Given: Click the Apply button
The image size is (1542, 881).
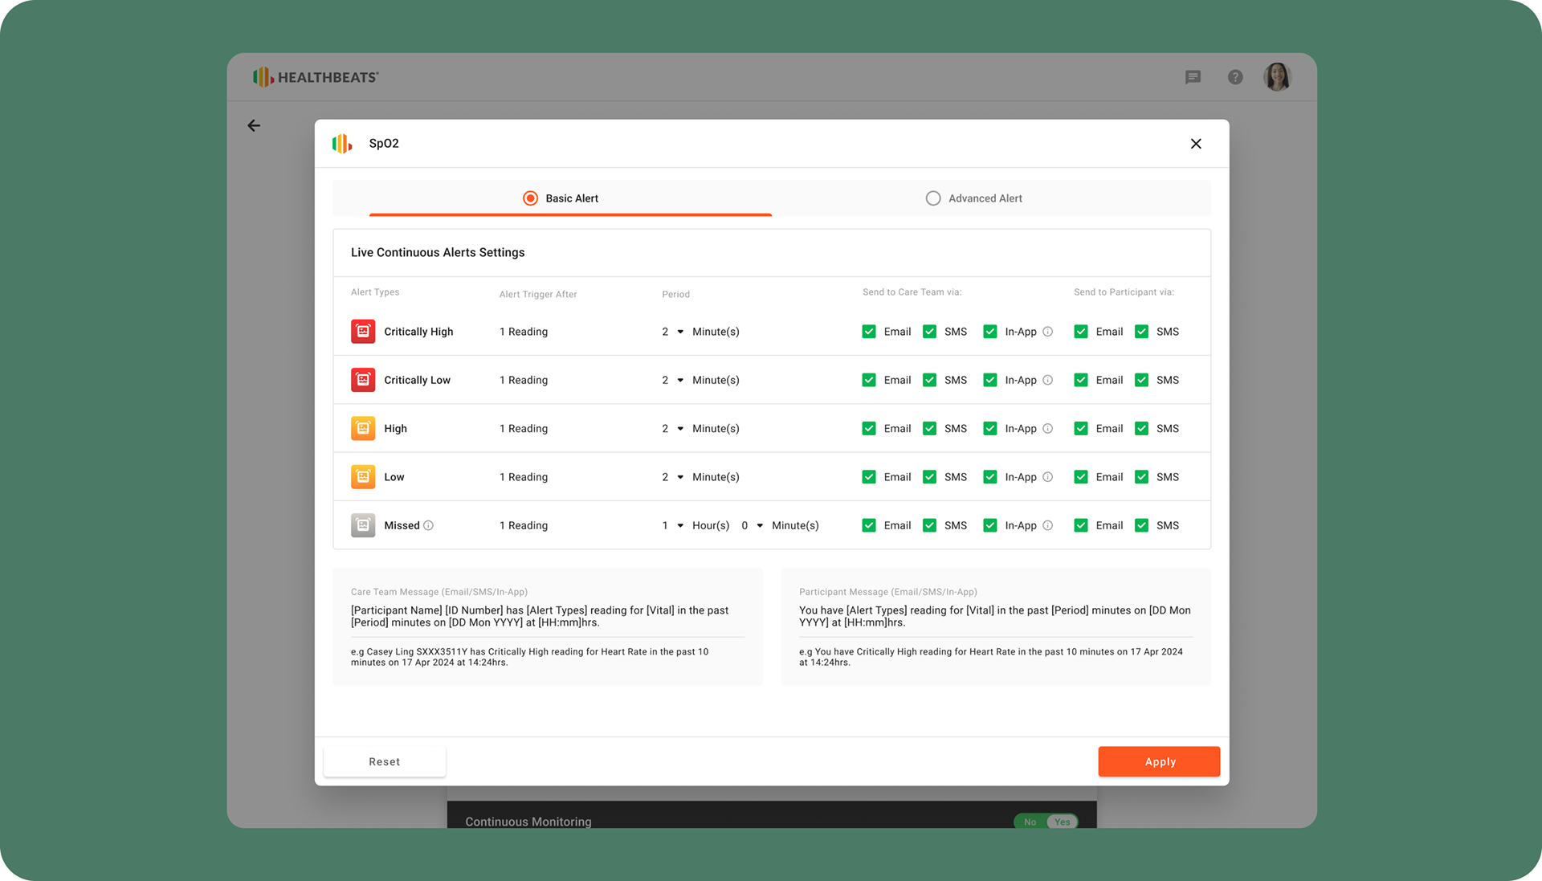Looking at the screenshot, I should click(x=1159, y=761).
